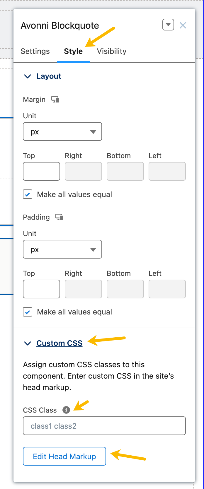The image size is (204, 489).
Task: Click the Padding Top input field
Action: [42, 289]
